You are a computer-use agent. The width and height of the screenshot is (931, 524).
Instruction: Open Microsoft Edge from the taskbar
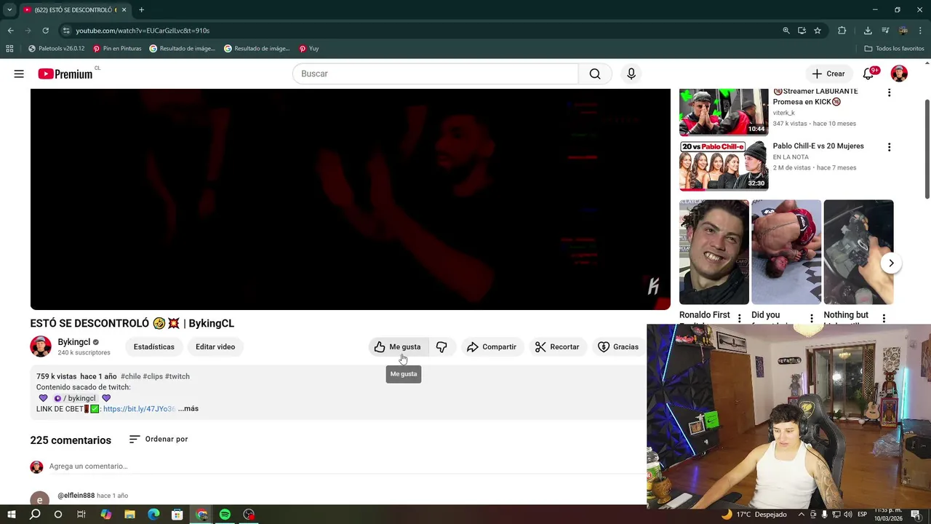153,515
